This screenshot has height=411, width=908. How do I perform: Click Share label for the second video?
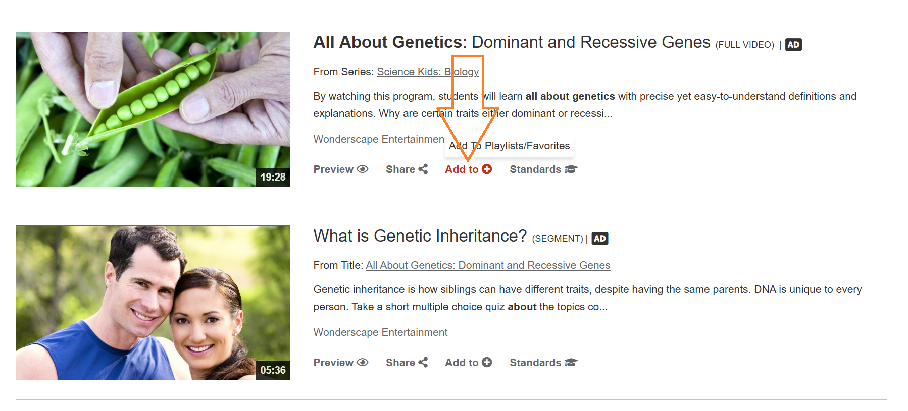click(x=400, y=363)
